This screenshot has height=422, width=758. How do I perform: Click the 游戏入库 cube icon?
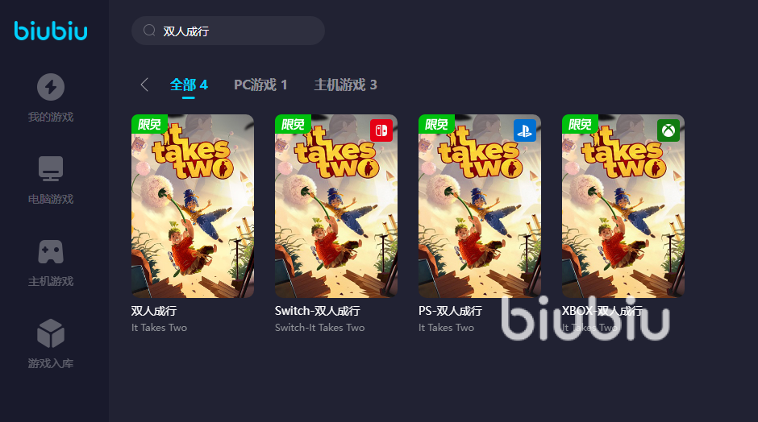coord(51,333)
